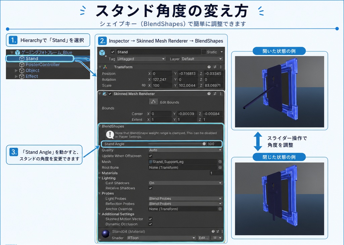Image resolution: width=344 pixels, height=245 pixels.
Task: Collapse the Probes section
Action: point(99,194)
